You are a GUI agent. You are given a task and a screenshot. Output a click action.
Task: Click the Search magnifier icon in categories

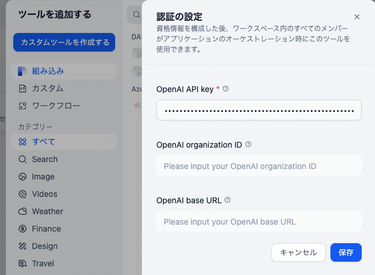pyautogui.click(x=23, y=159)
